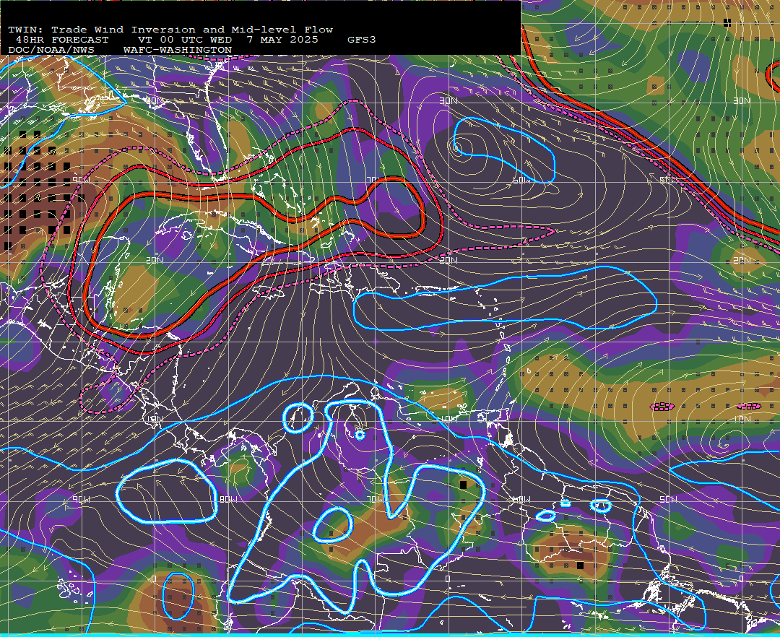Select the "WAFC-WASHINGTON" label

[x=178, y=51]
